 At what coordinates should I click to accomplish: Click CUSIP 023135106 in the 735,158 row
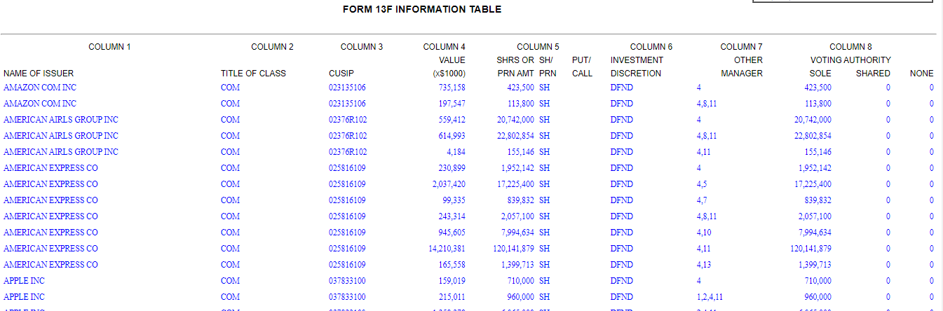click(x=347, y=88)
